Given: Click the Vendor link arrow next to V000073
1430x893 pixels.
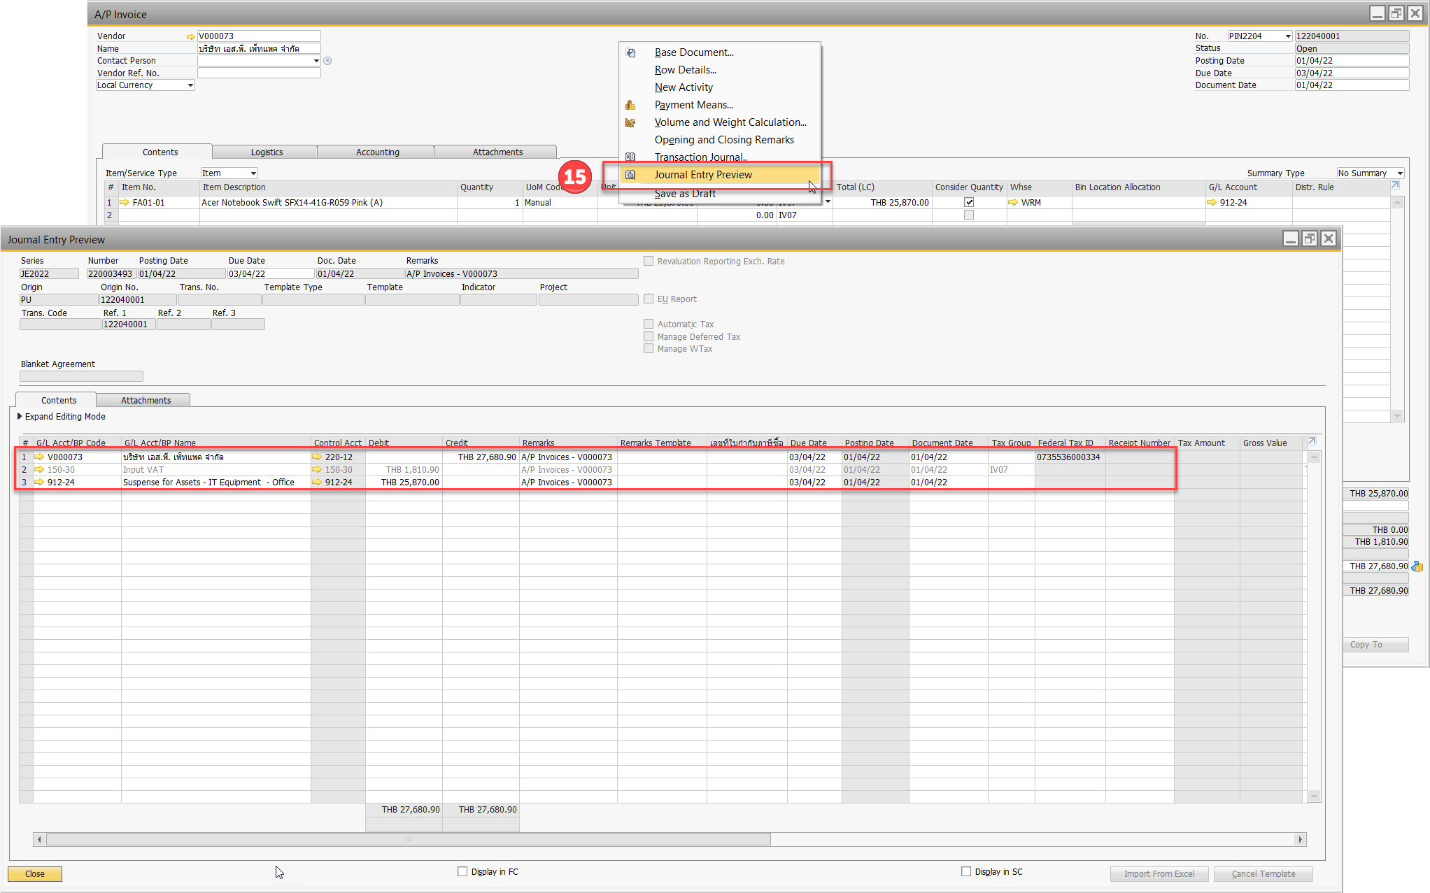Looking at the screenshot, I should [190, 36].
